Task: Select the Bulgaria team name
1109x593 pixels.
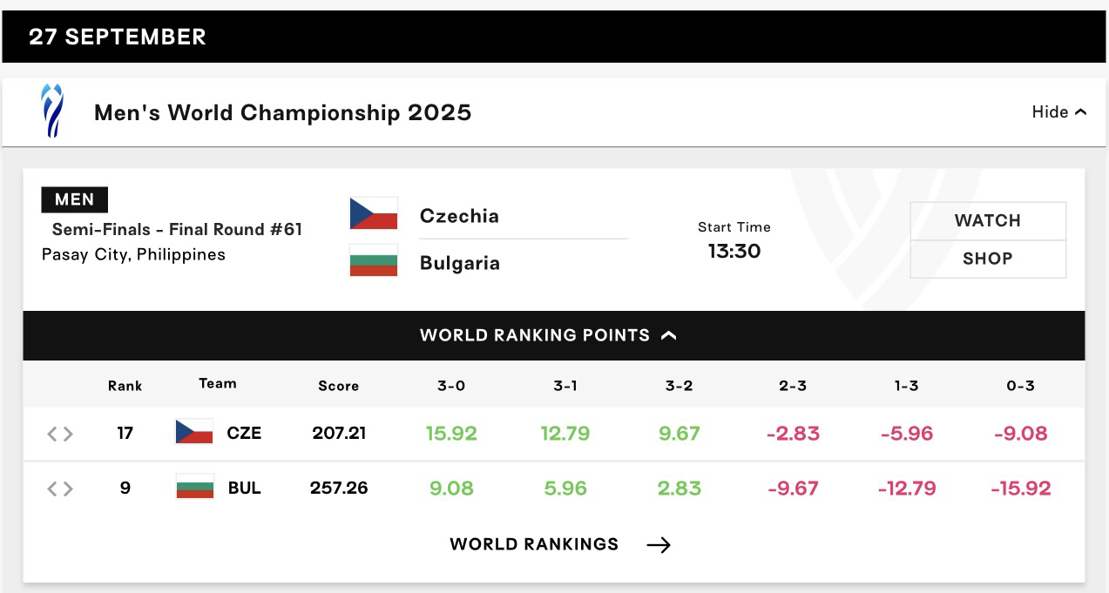Action: (x=460, y=263)
